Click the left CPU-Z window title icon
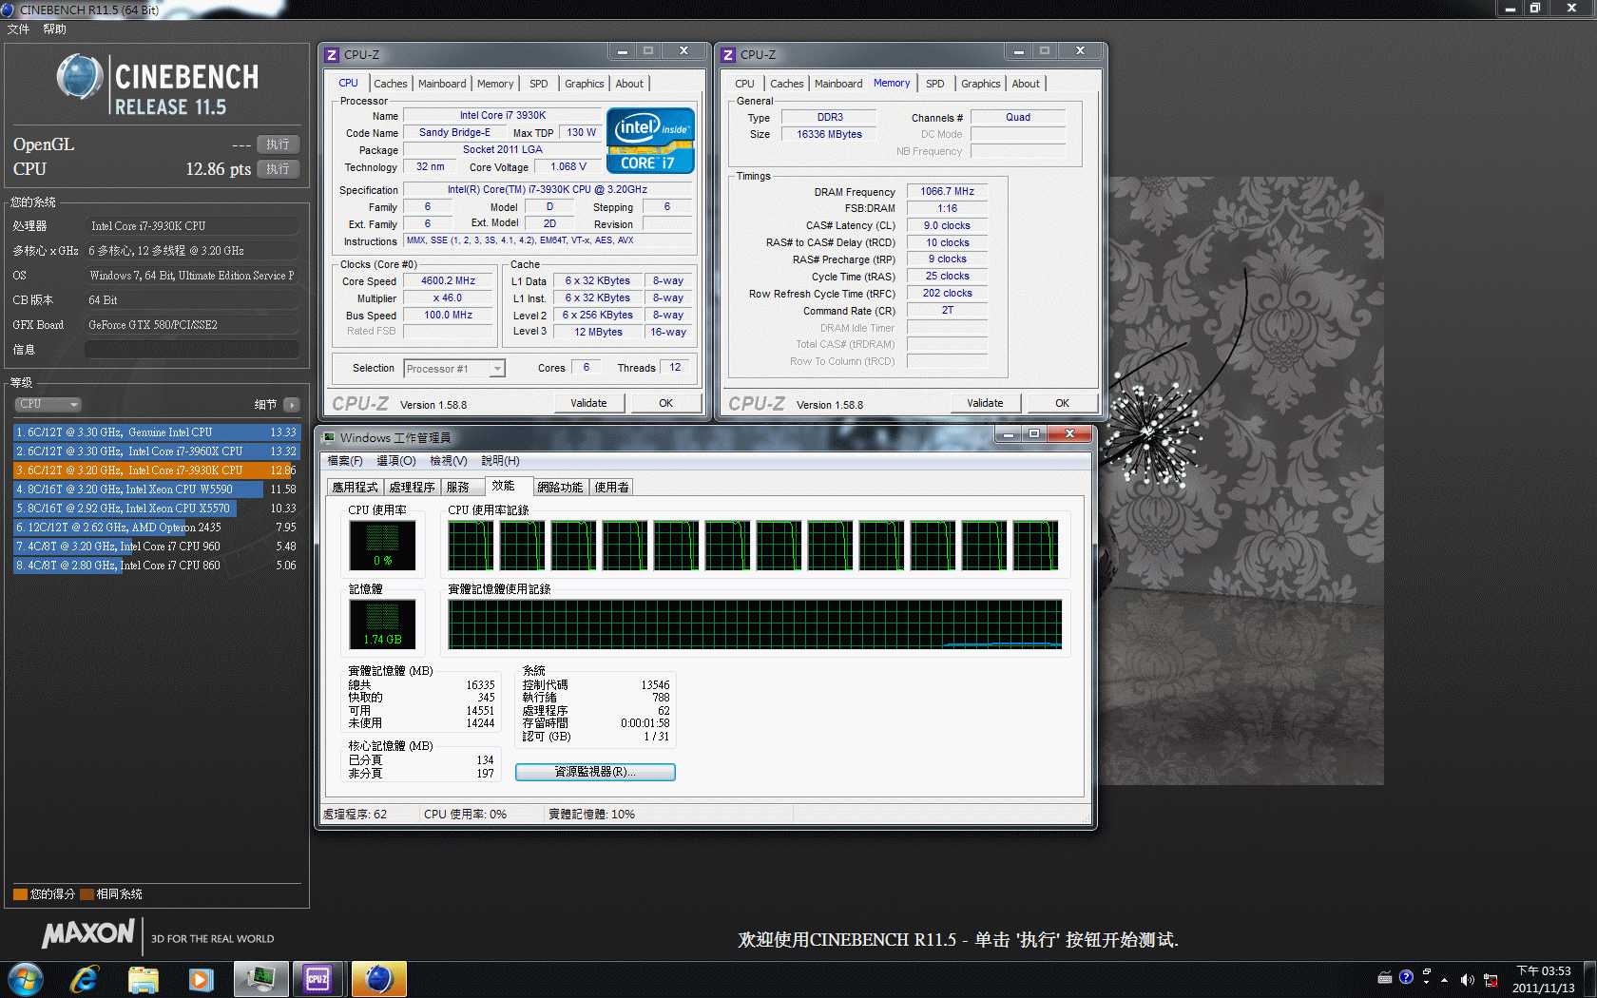The image size is (1597, 998). click(332, 55)
